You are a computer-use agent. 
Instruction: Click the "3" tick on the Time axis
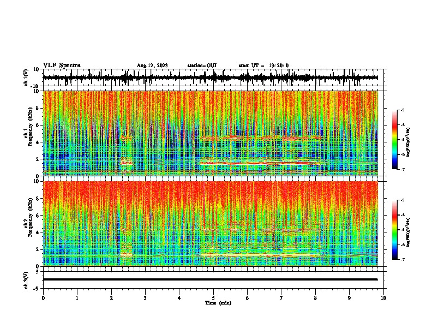click(145, 298)
